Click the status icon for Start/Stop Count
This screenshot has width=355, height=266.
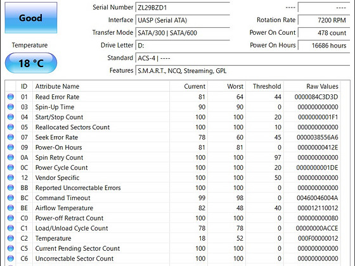pyautogui.click(x=10, y=117)
